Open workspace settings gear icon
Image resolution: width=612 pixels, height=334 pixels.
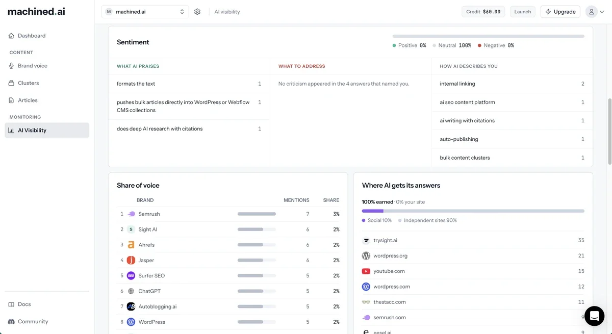tap(197, 12)
